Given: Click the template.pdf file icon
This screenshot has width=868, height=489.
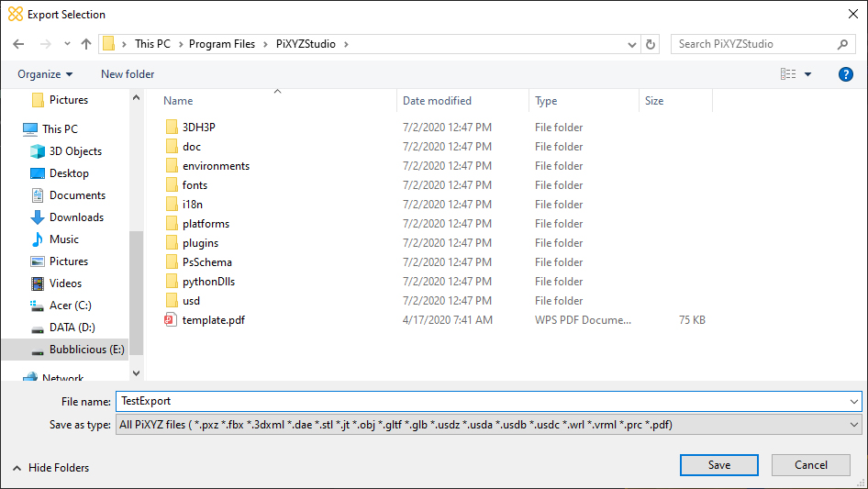Looking at the screenshot, I should tap(170, 320).
